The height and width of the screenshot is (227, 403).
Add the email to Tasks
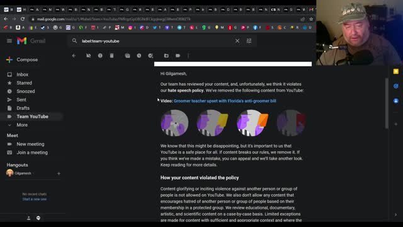150,55
